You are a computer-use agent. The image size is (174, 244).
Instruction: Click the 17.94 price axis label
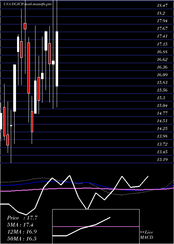(x=162, y=21)
